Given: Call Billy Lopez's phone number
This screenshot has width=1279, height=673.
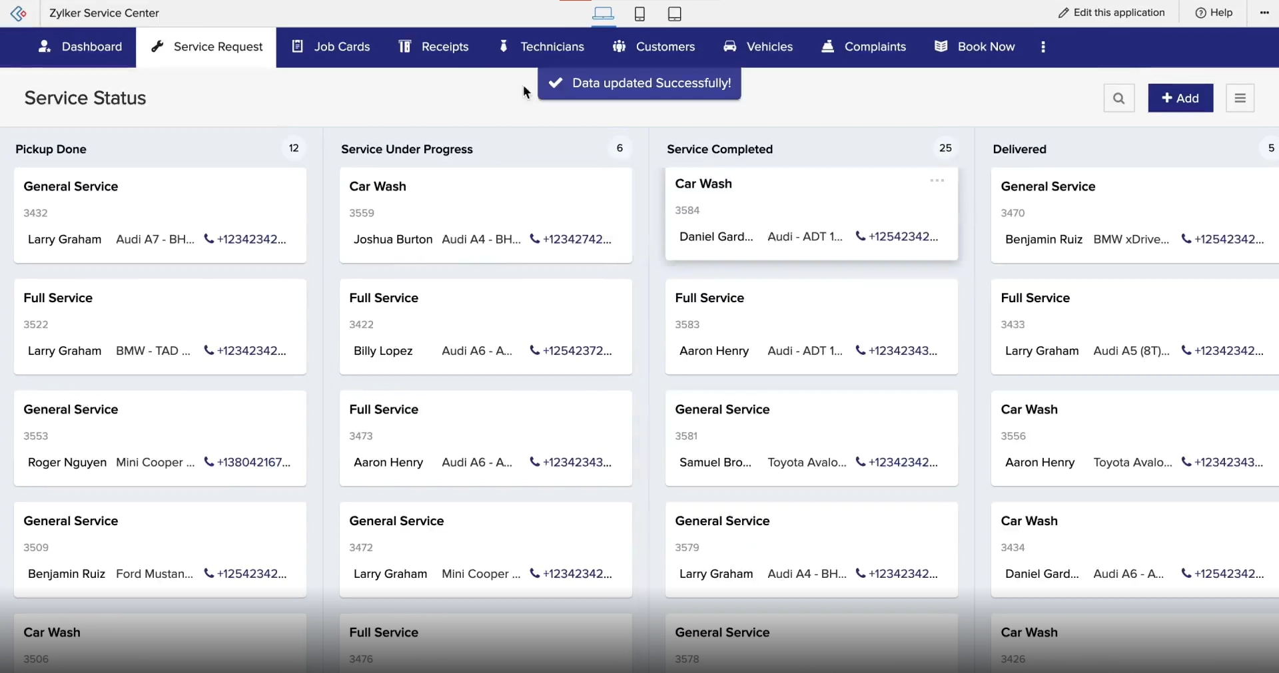Looking at the screenshot, I should (571, 351).
